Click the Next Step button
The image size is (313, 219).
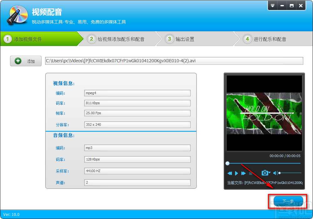[288, 201]
